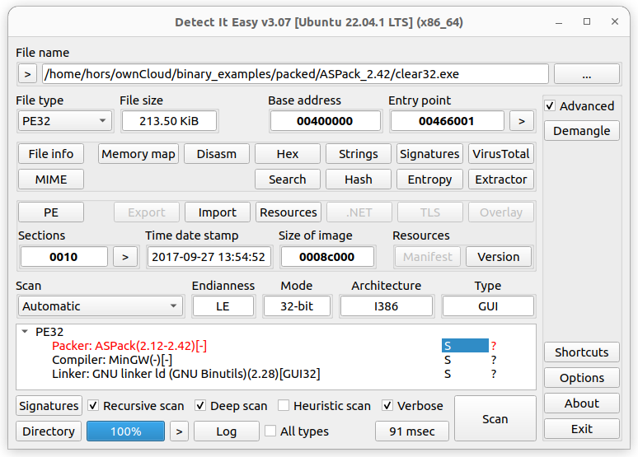Click the Base address 00400000 field
The width and height of the screenshot is (638, 457).
[325, 121]
